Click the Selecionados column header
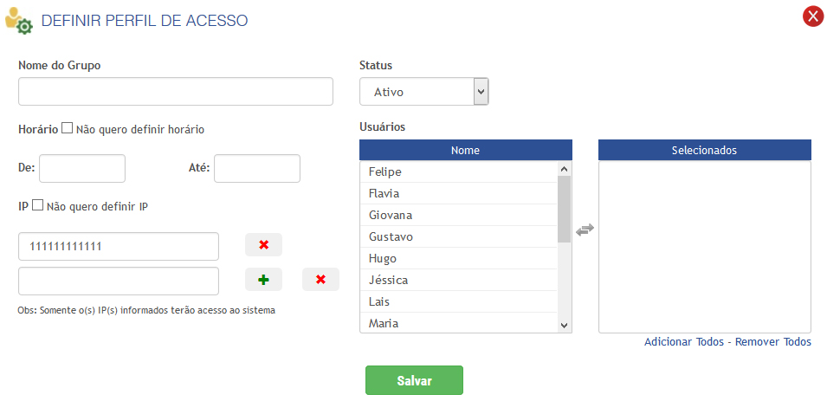Image resolution: width=827 pixels, height=414 pixels. 704,150
